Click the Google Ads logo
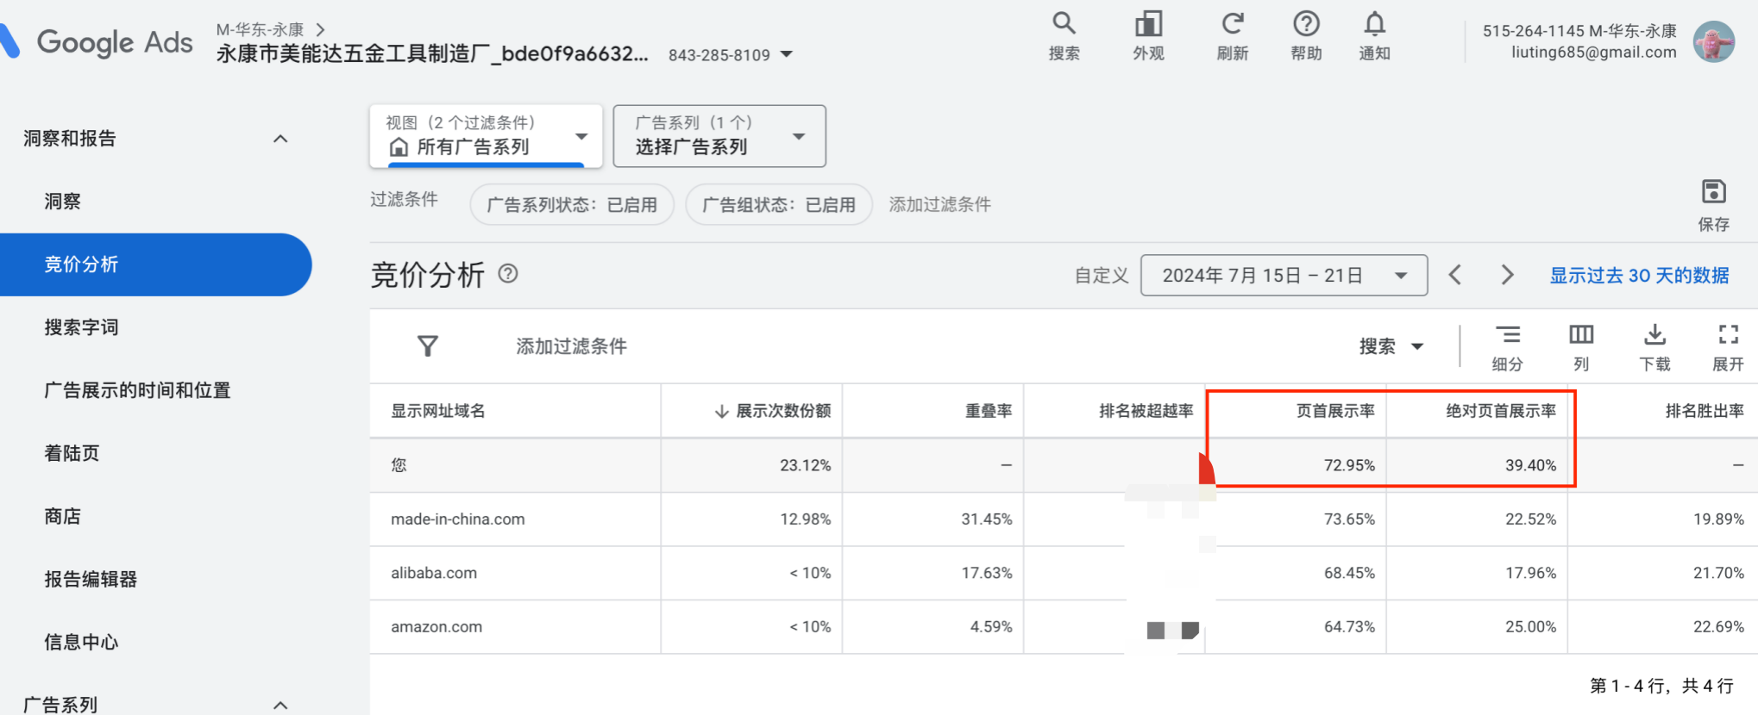The image size is (1758, 715). click(x=97, y=41)
